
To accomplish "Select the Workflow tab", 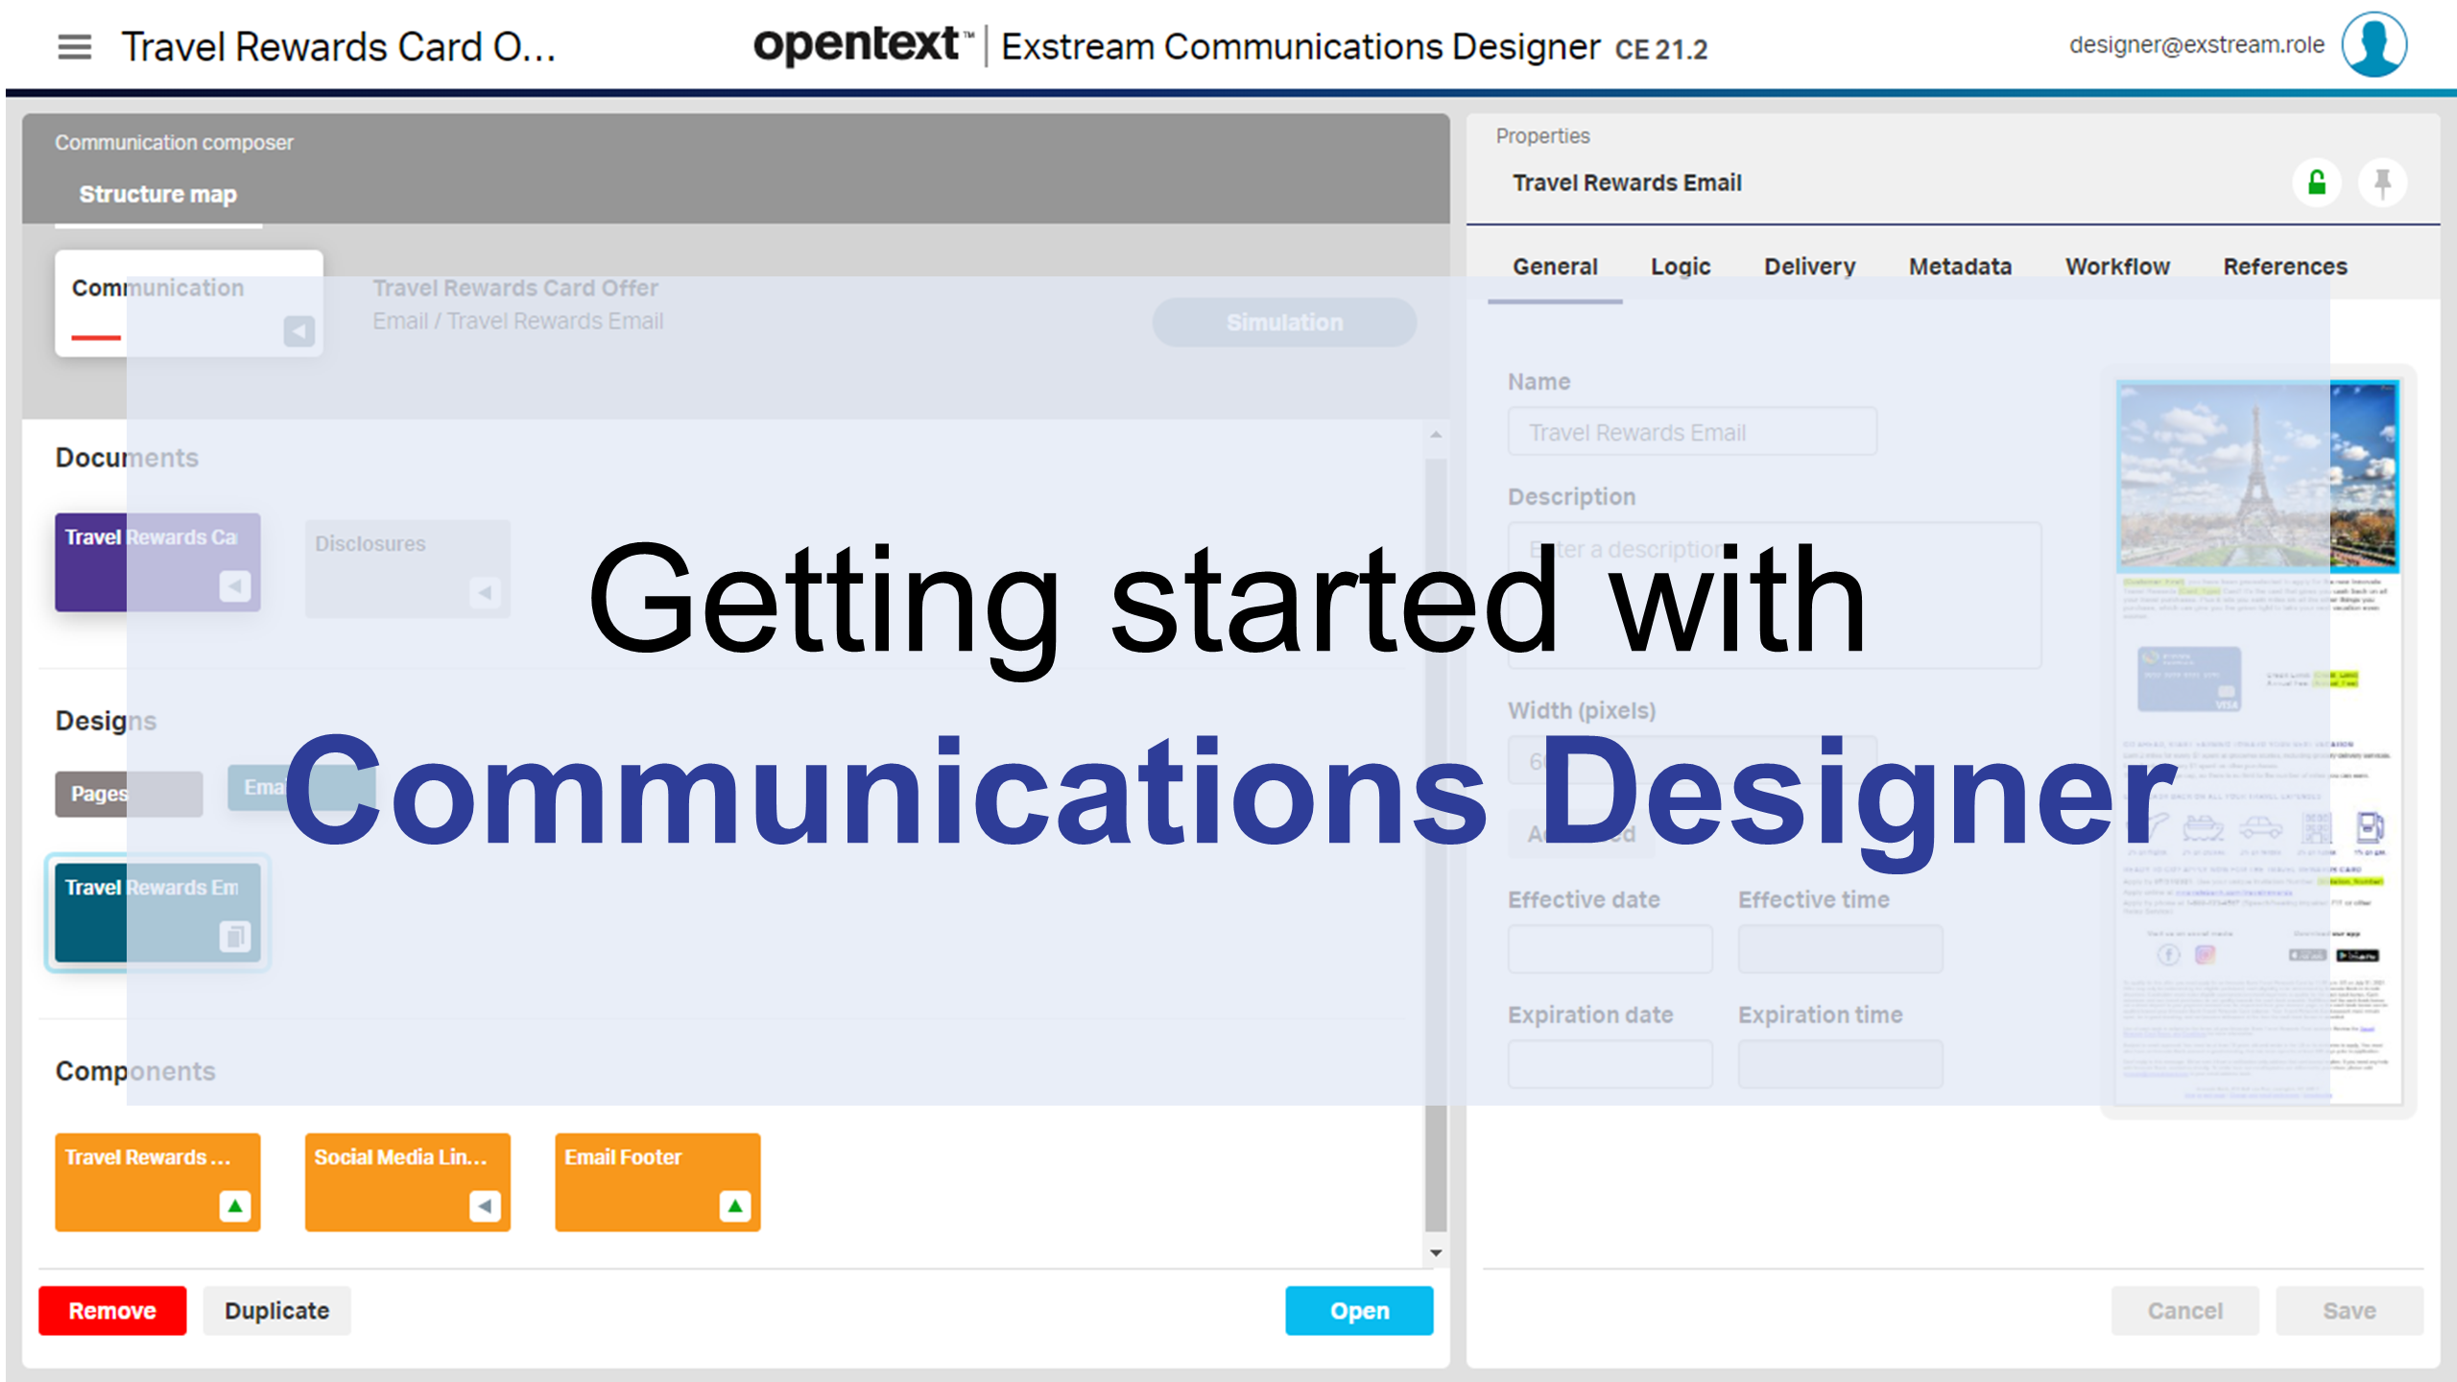I will [2117, 267].
